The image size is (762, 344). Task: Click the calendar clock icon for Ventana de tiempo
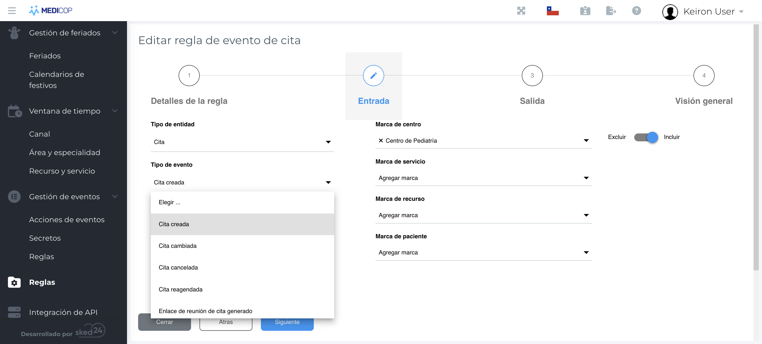coord(15,111)
